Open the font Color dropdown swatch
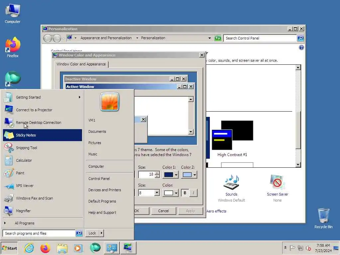Screen dimensions: 340x255 170,193
